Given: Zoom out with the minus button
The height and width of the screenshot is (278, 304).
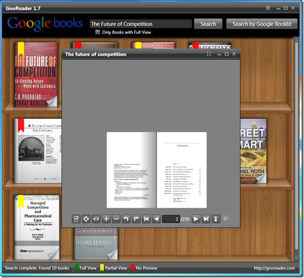Looking at the screenshot, I should click(116, 219).
